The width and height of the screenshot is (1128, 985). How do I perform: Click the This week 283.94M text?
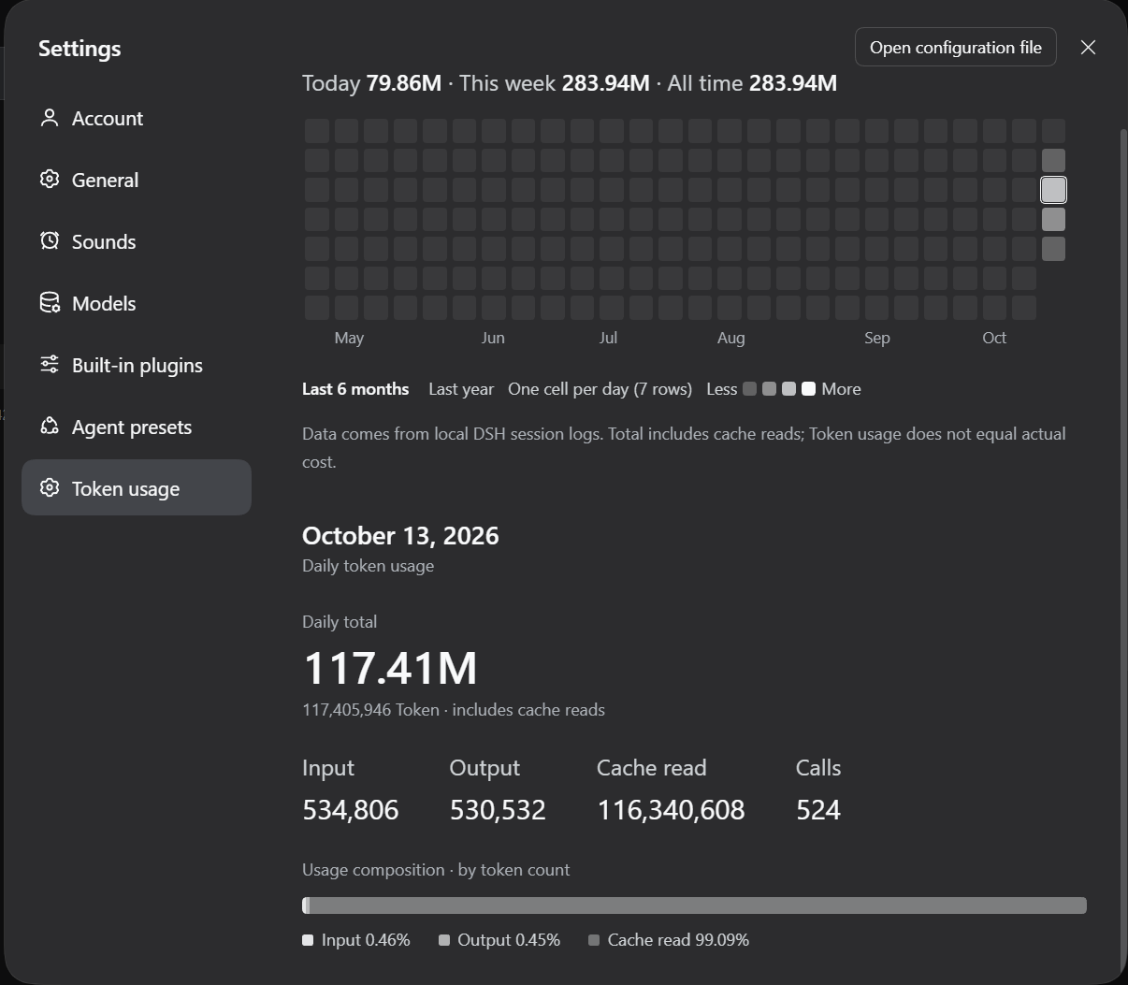pyautogui.click(x=555, y=83)
